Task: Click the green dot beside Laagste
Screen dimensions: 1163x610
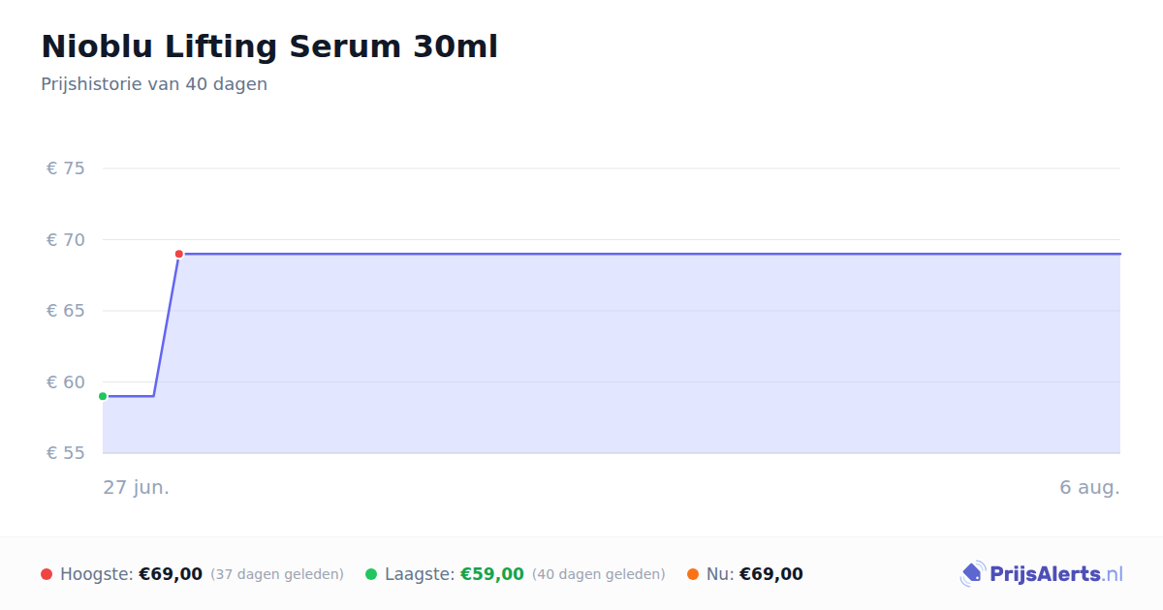Action: pyautogui.click(x=371, y=574)
